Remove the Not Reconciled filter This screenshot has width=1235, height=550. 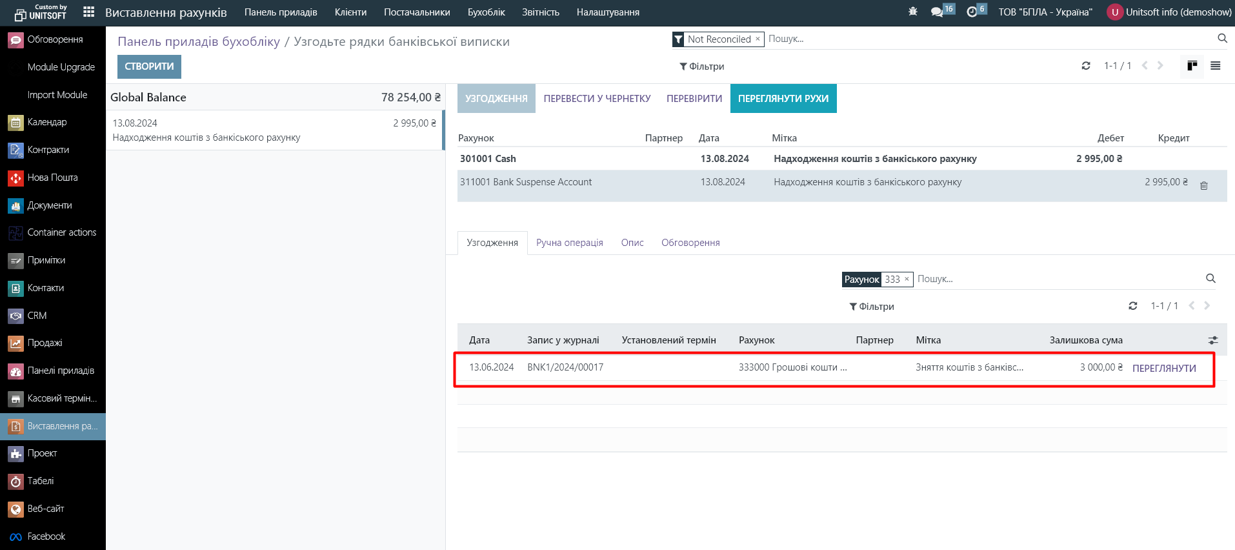pyautogui.click(x=758, y=39)
